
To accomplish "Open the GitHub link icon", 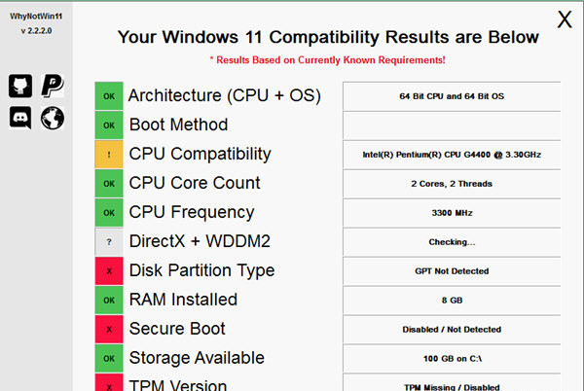I will tap(20, 86).
